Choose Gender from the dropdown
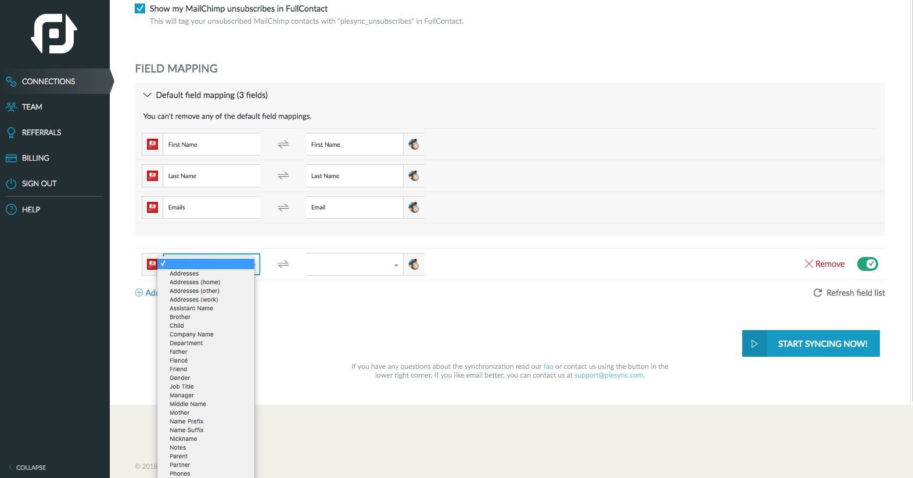Image resolution: width=913 pixels, height=478 pixels. 206,378
